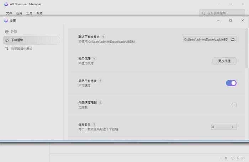Open the 浏览器插件集成 settings section
249x162 pixels.
(x=21, y=49)
